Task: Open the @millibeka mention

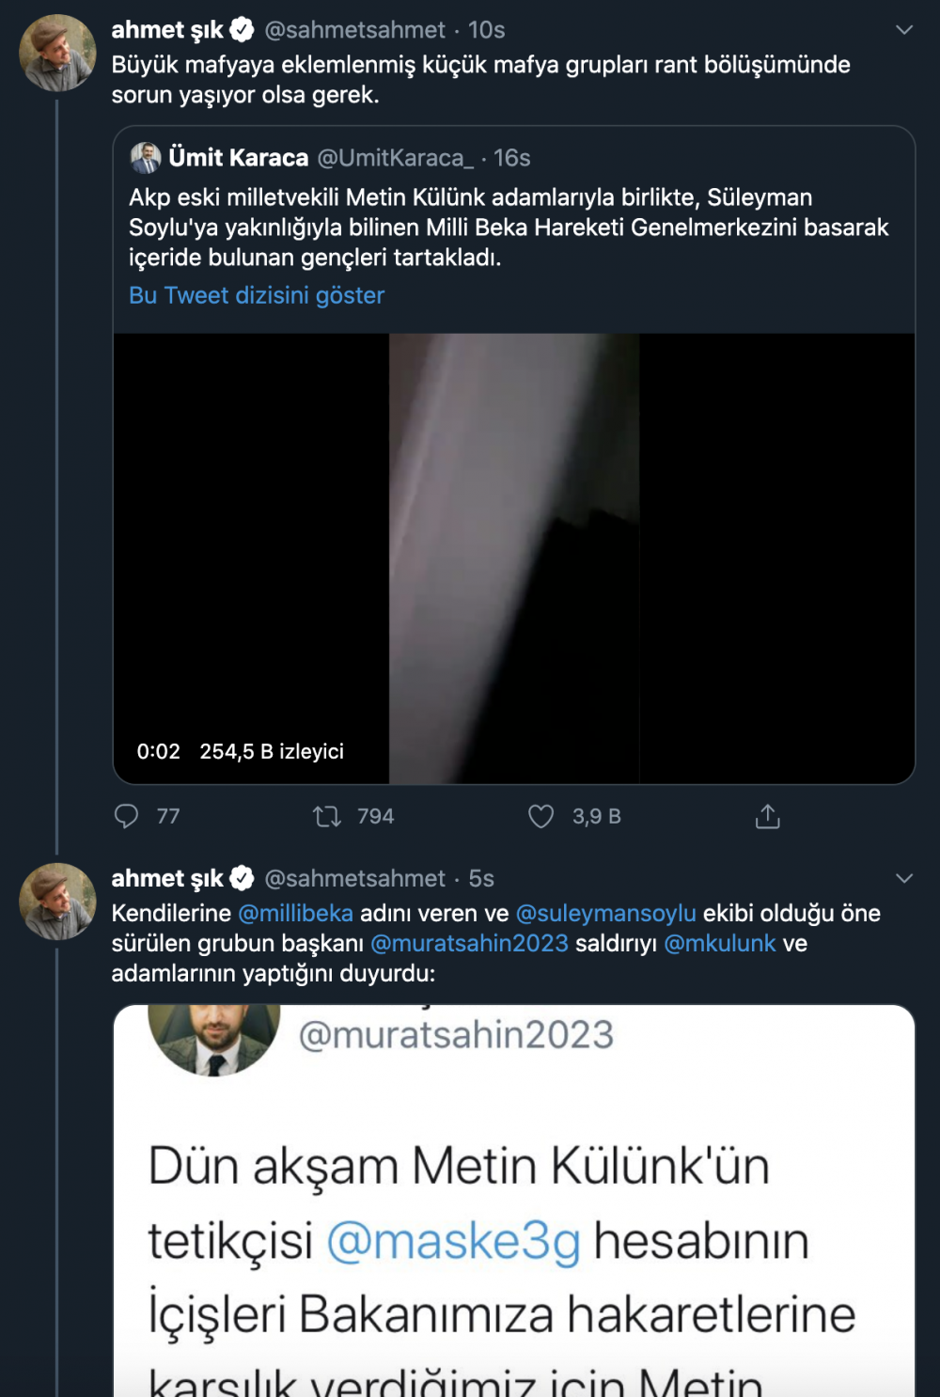Action: click(x=296, y=913)
